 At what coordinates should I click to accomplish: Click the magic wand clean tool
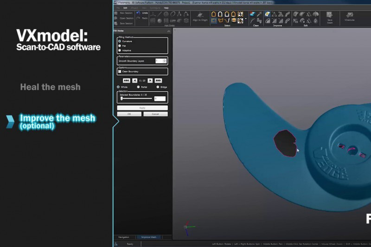(259, 14)
